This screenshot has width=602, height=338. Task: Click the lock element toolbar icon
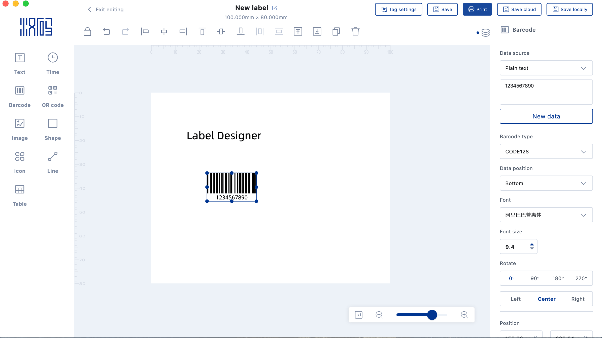coord(87,32)
